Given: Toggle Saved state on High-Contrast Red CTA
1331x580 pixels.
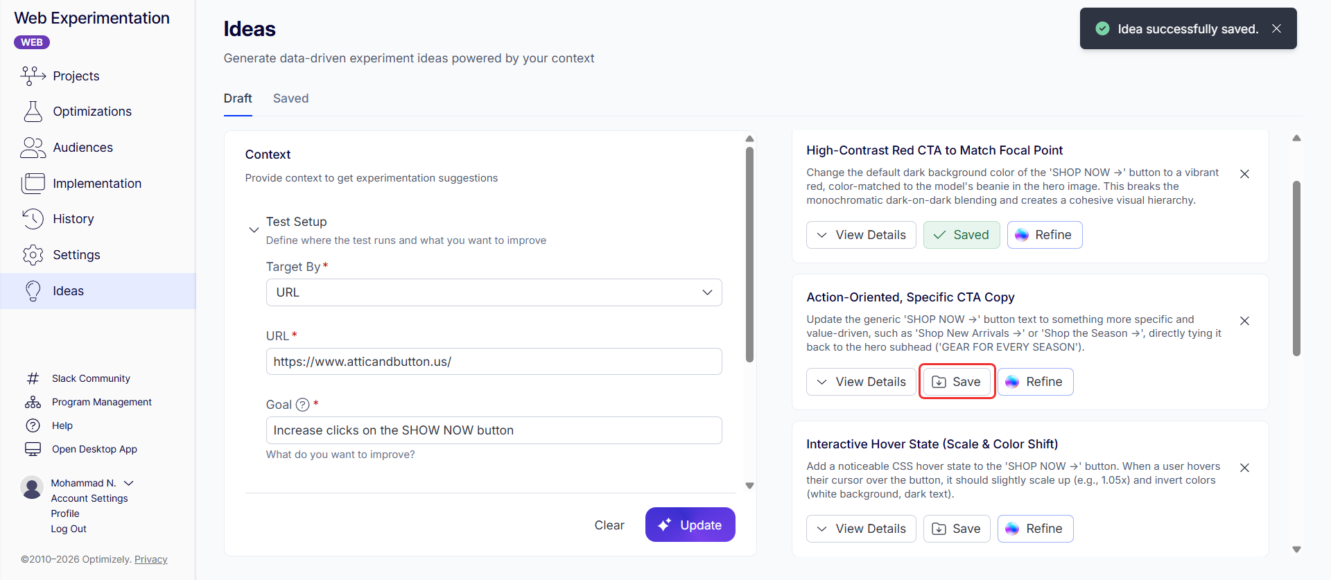Looking at the screenshot, I should click(961, 235).
